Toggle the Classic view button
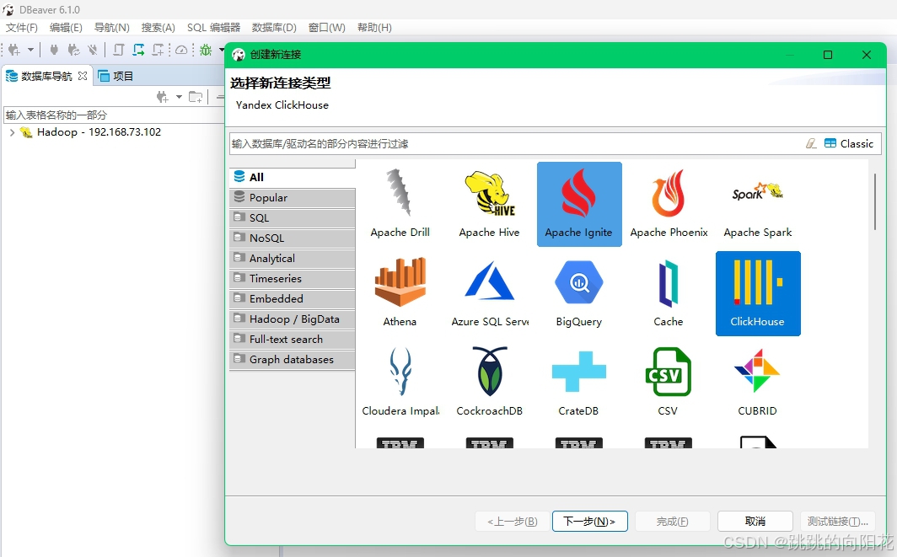 point(849,143)
